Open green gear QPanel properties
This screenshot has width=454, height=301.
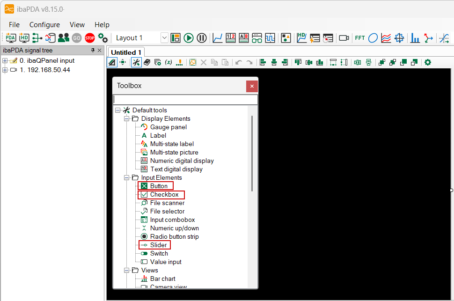pos(428,62)
